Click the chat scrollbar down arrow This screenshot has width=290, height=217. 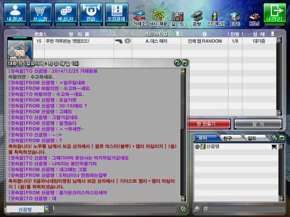(183, 198)
